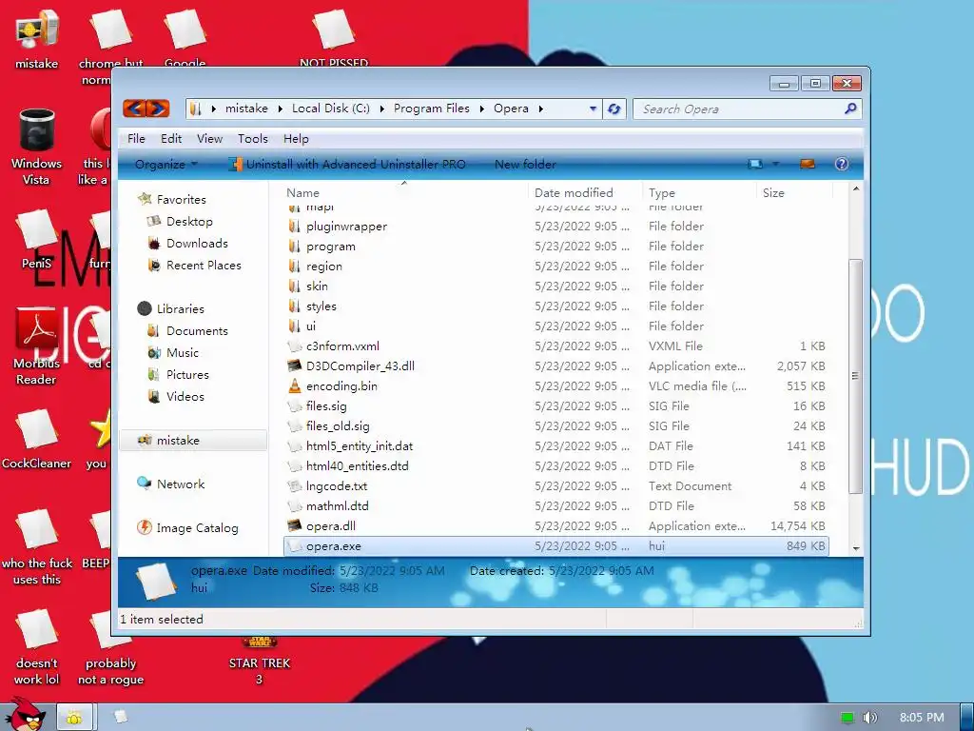Screen dimensions: 974x731
Task: Select encoding.bin VLC cone icon
Action: tap(295, 386)
